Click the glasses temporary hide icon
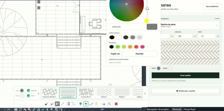 [43, 109]
